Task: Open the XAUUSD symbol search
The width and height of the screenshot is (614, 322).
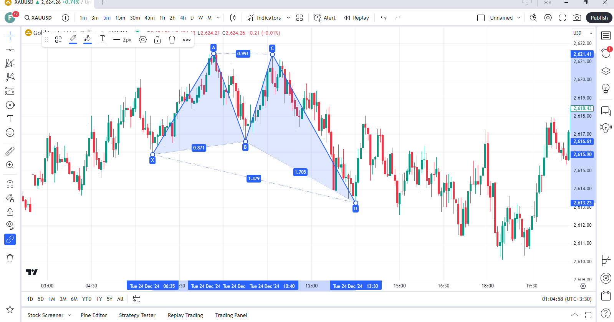Action: pyautogui.click(x=38, y=18)
